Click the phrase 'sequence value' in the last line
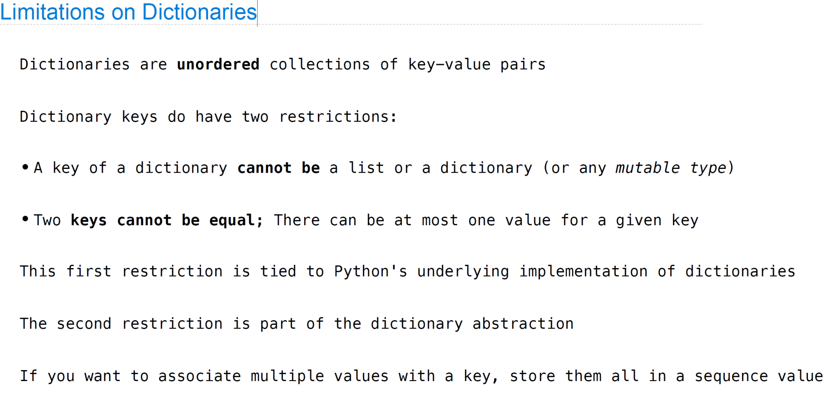 tap(758, 376)
